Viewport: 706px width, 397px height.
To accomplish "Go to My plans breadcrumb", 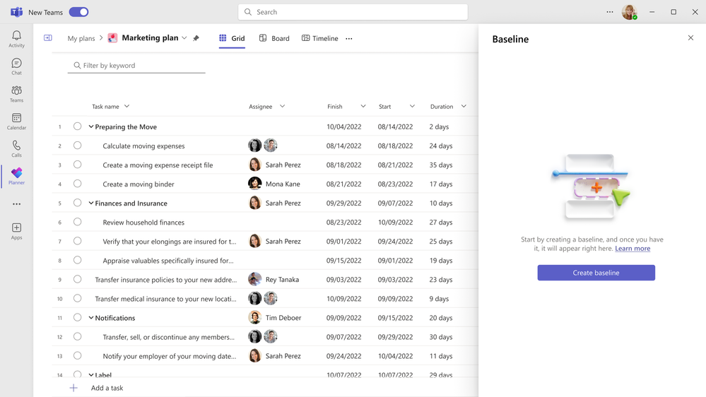I will click(x=81, y=38).
